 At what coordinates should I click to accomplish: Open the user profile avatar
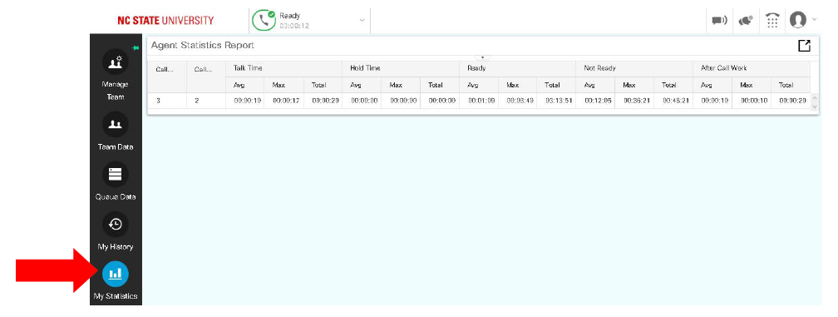click(797, 20)
